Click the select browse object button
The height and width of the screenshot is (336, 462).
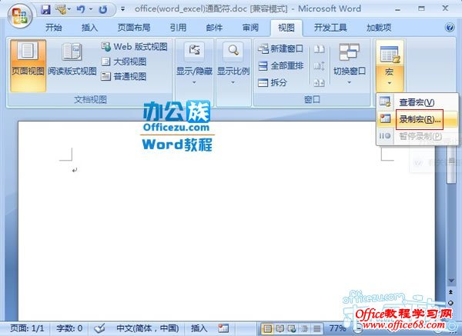click(x=451, y=303)
